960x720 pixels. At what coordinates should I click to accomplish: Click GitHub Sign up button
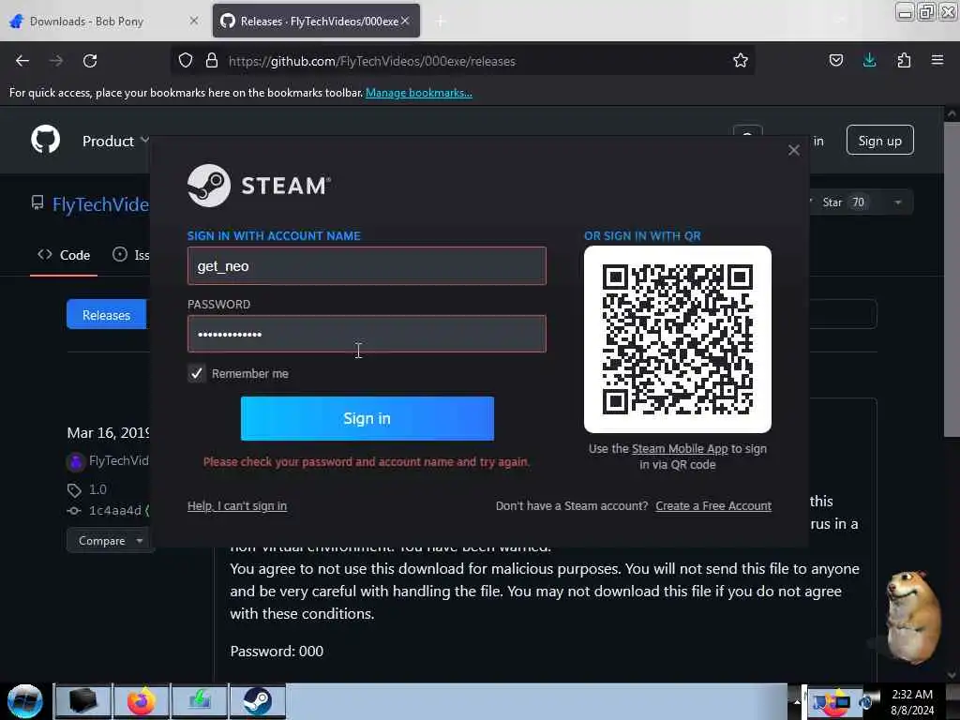click(879, 141)
